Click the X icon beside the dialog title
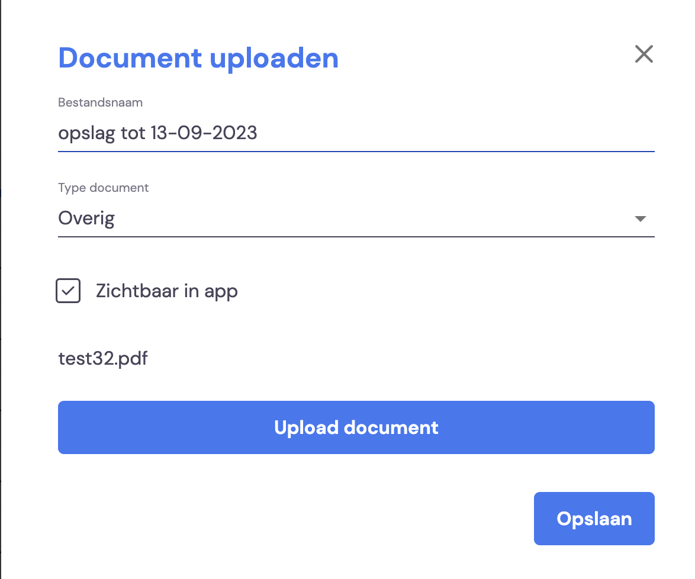 643,54
